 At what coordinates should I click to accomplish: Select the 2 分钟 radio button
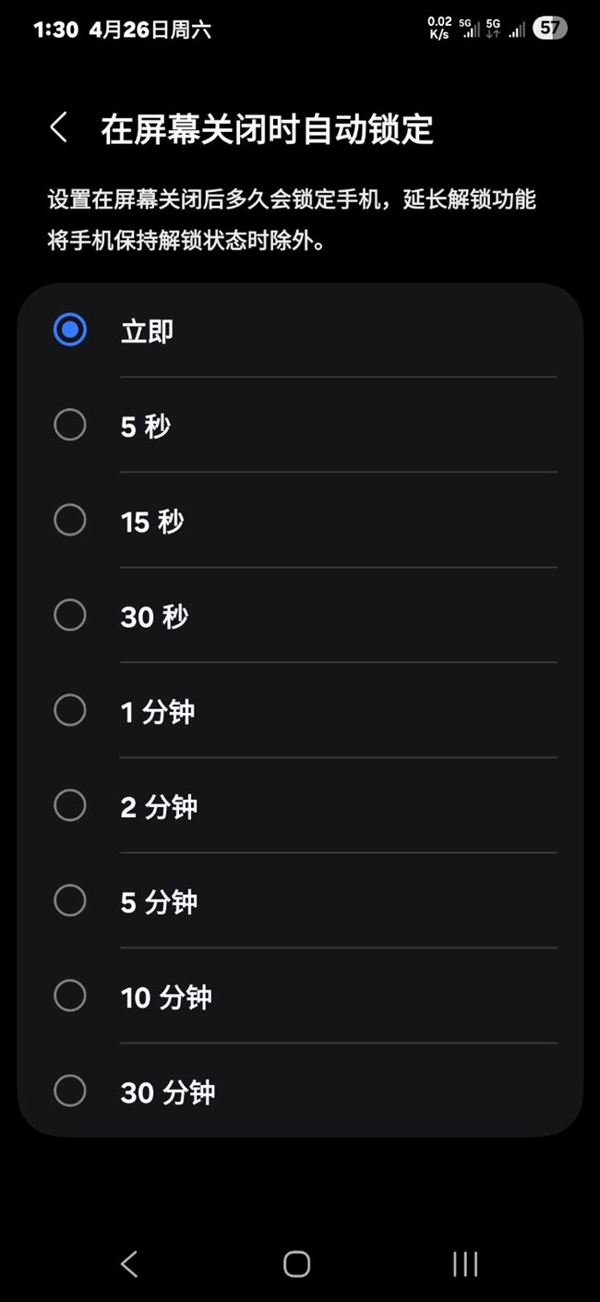[70, 806]
